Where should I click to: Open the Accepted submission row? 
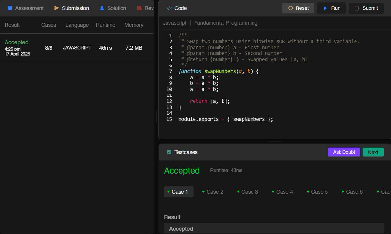(x=77, y=48)
